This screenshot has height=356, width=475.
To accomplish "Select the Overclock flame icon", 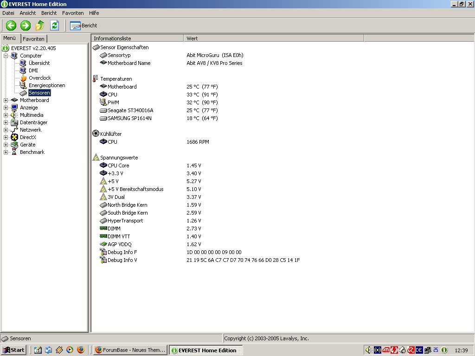I will [23, 78].
